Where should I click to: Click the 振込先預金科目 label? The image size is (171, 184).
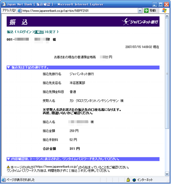(x=53, y=92)
